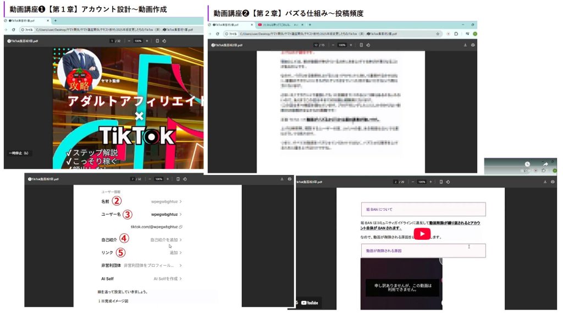Zoom in the page-1-of-32 PDF viewer

coord(147,41)
